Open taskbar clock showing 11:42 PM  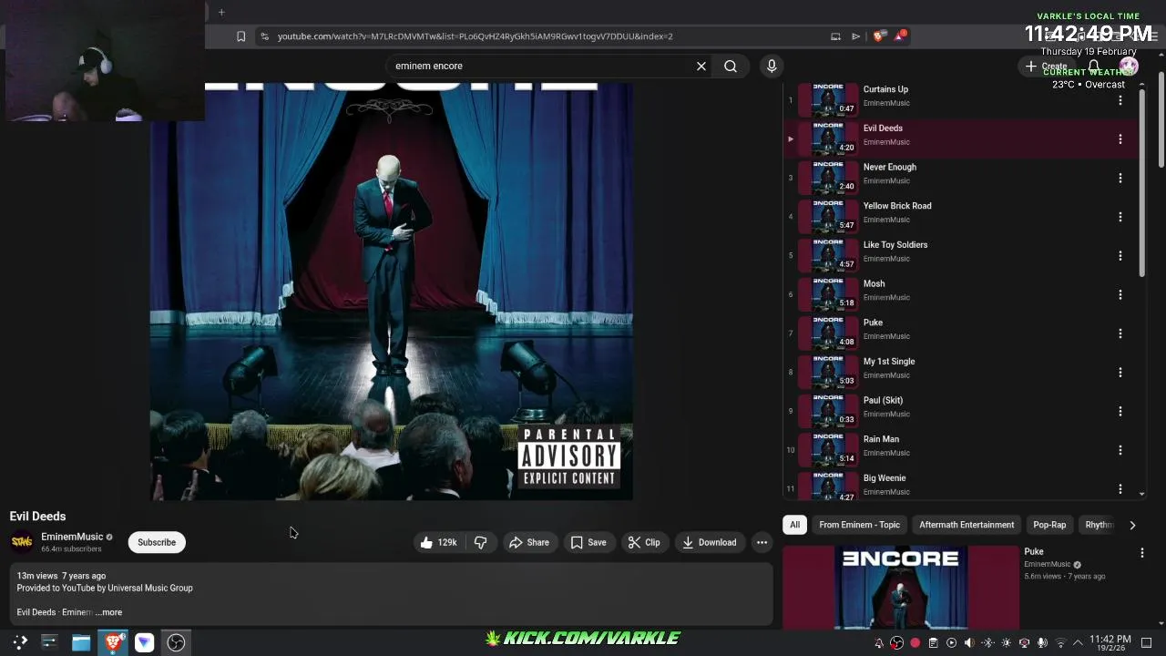pos(1110,642)
